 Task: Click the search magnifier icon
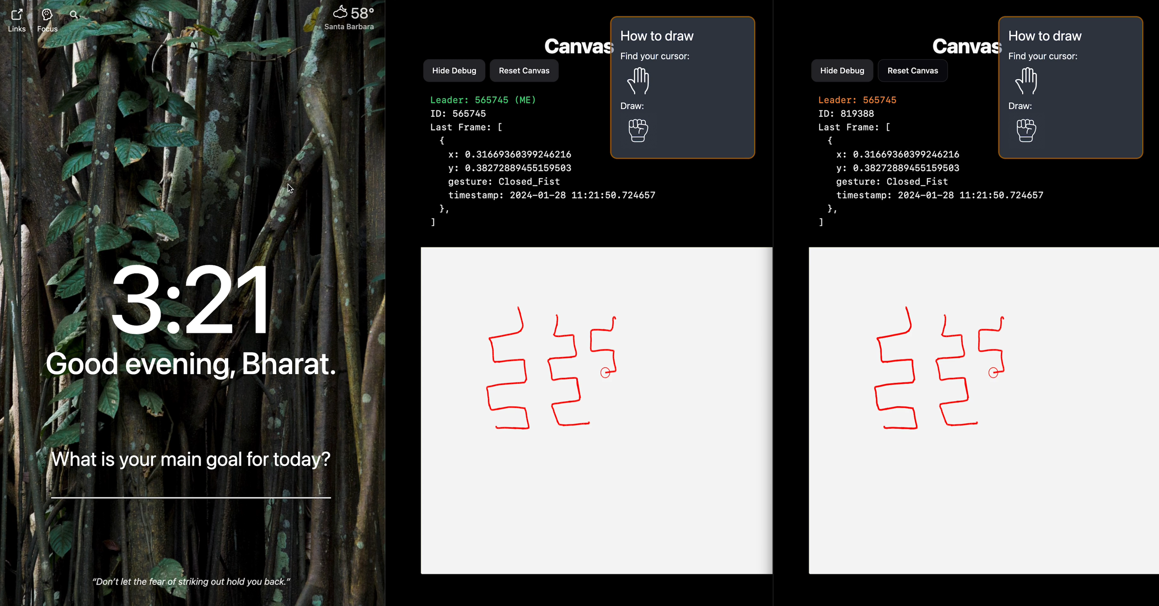(x=74, y=15)
